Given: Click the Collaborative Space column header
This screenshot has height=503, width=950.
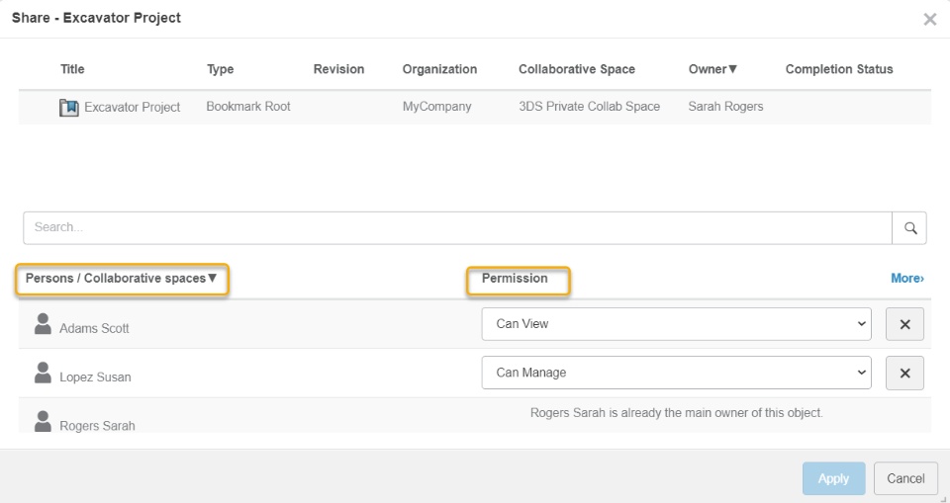Looking at the screenshot, I should coord(576,69).
